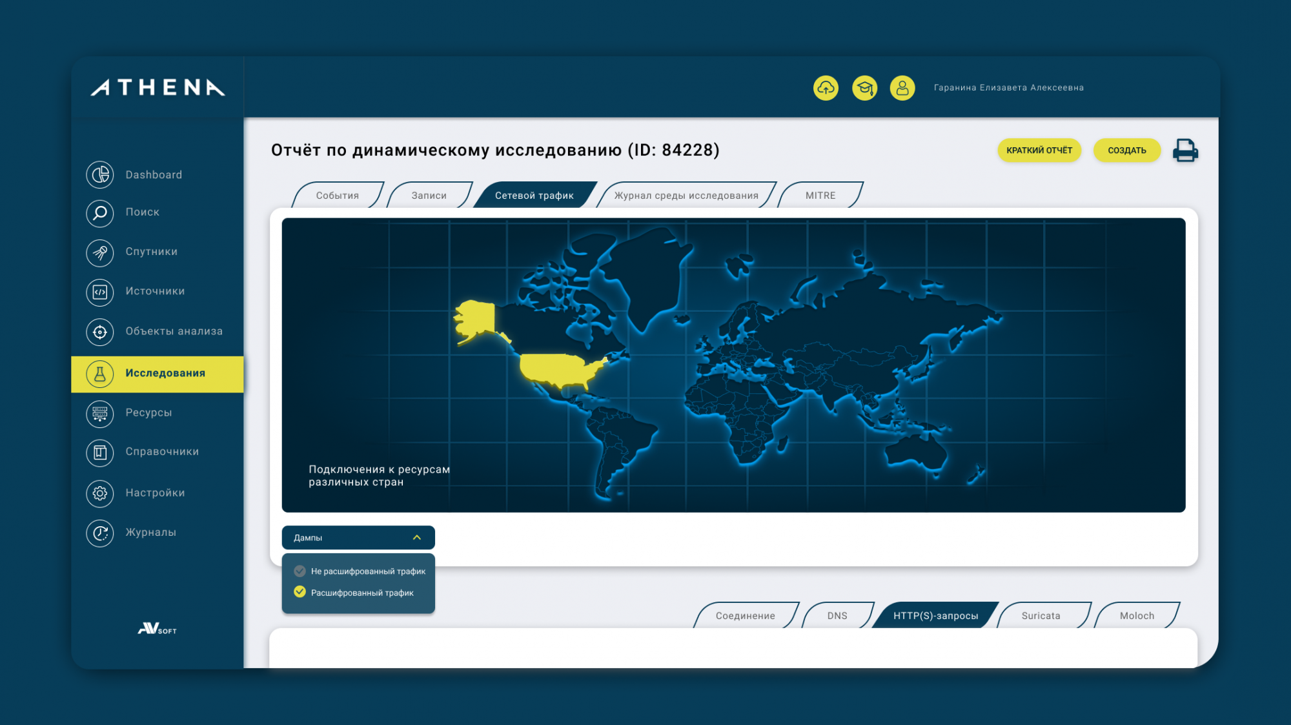Collapse the Дампы dropdown

tap(358, 538)
